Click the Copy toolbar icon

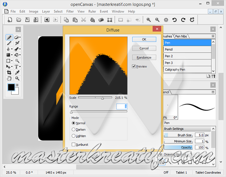pos(66,20)
